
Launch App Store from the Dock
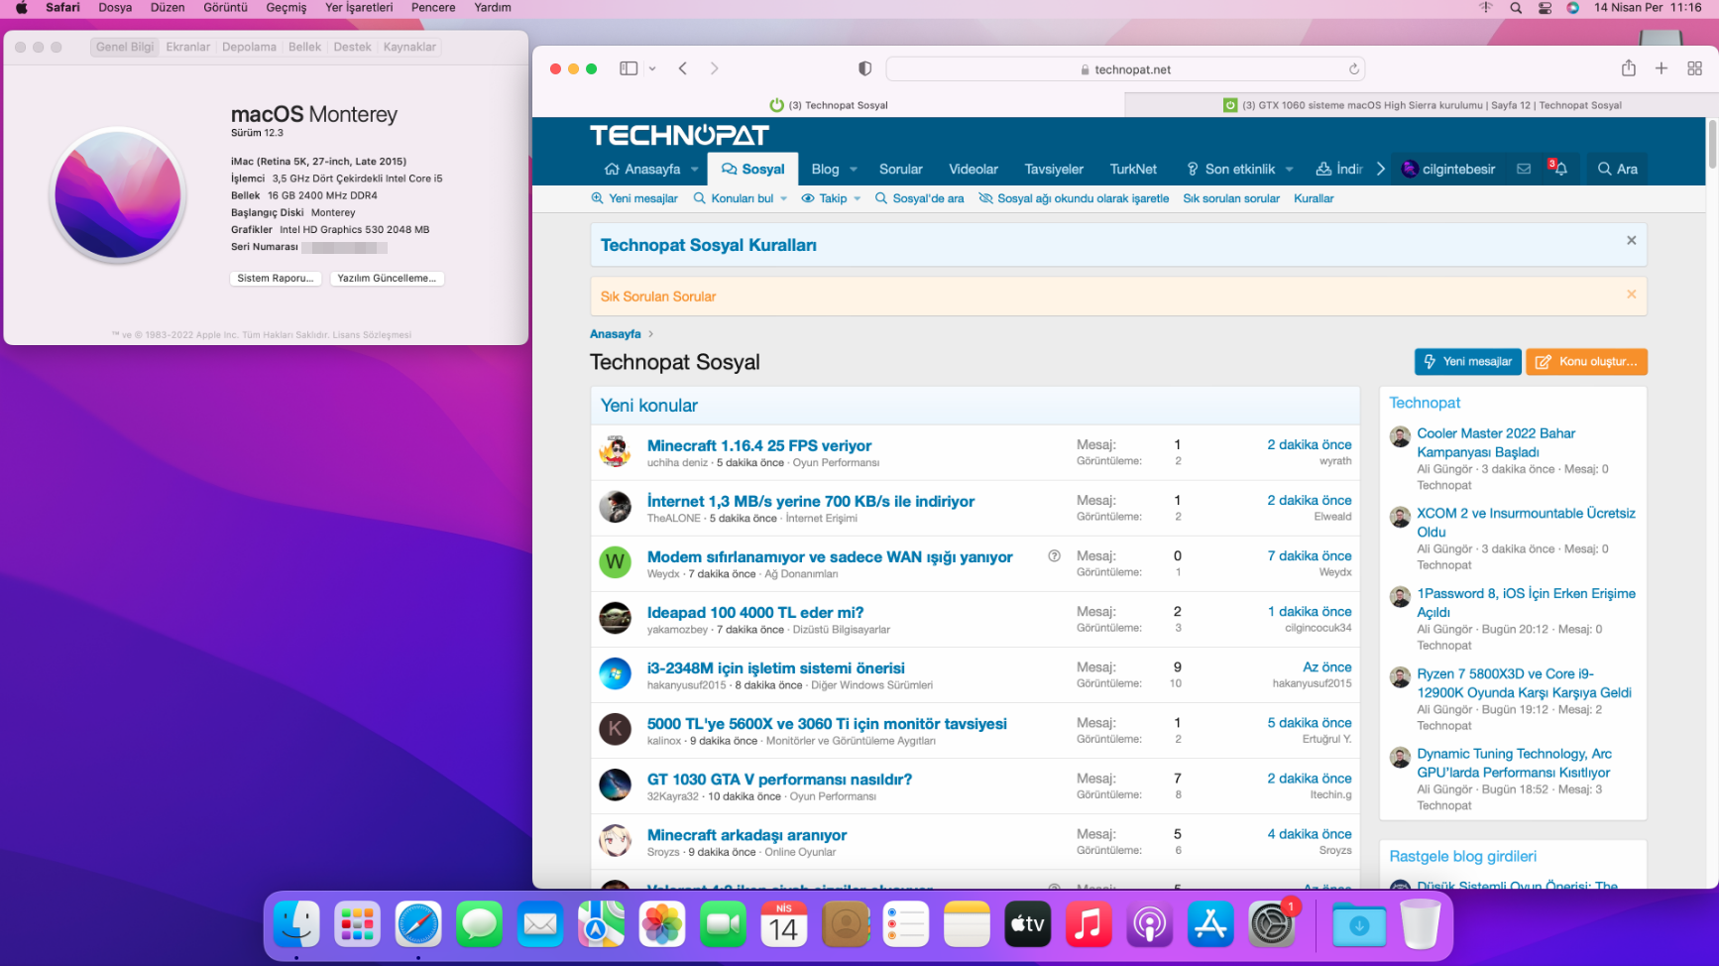click(x=1209, y=924)
